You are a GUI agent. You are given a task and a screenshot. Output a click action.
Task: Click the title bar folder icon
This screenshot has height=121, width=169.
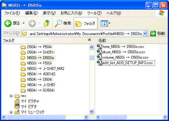(4, 5)
